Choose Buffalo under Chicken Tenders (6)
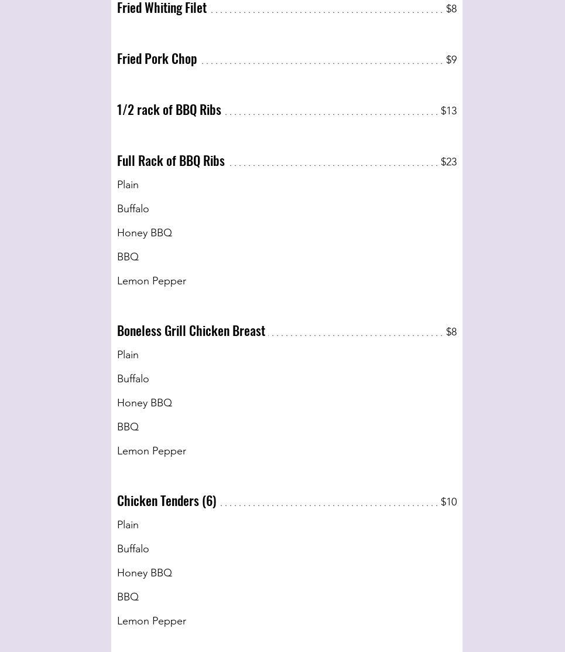The image size is (565, 652). click(x=133, y=549)
